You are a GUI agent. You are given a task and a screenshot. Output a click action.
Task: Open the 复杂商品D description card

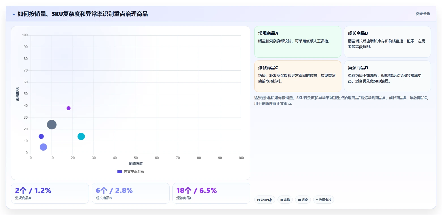click(x=387, y=76)
